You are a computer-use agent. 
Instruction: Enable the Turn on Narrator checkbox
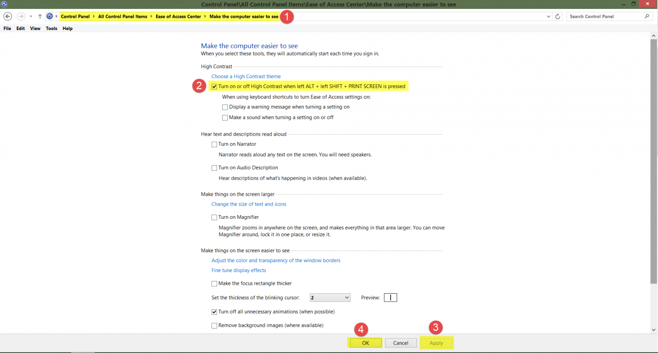(x=214, y=144)
